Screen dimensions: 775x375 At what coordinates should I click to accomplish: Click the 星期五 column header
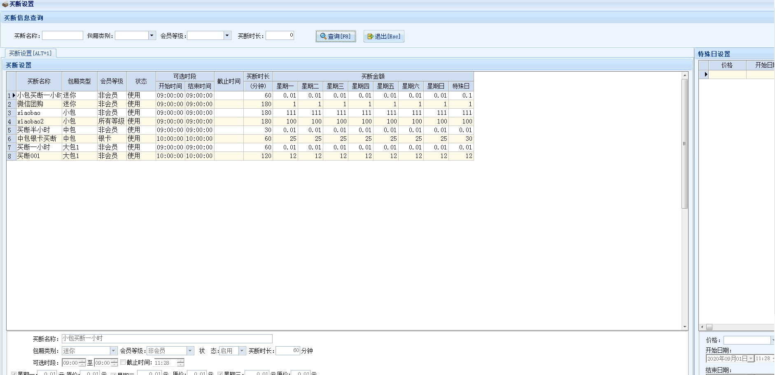tap(385, 86)
